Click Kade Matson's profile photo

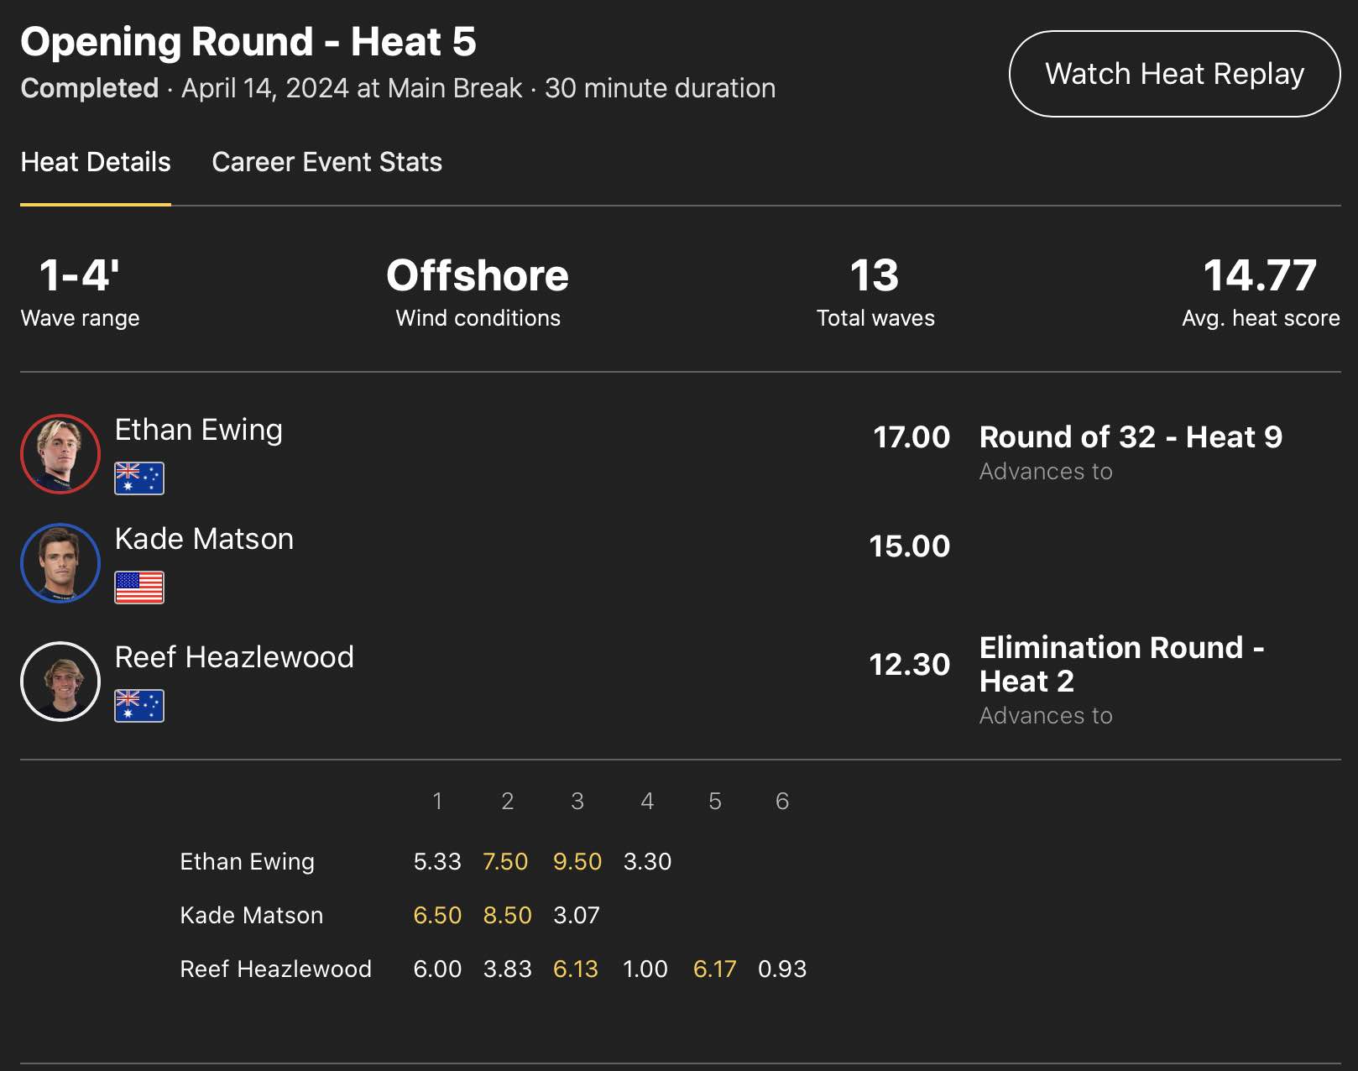(60, 563)
